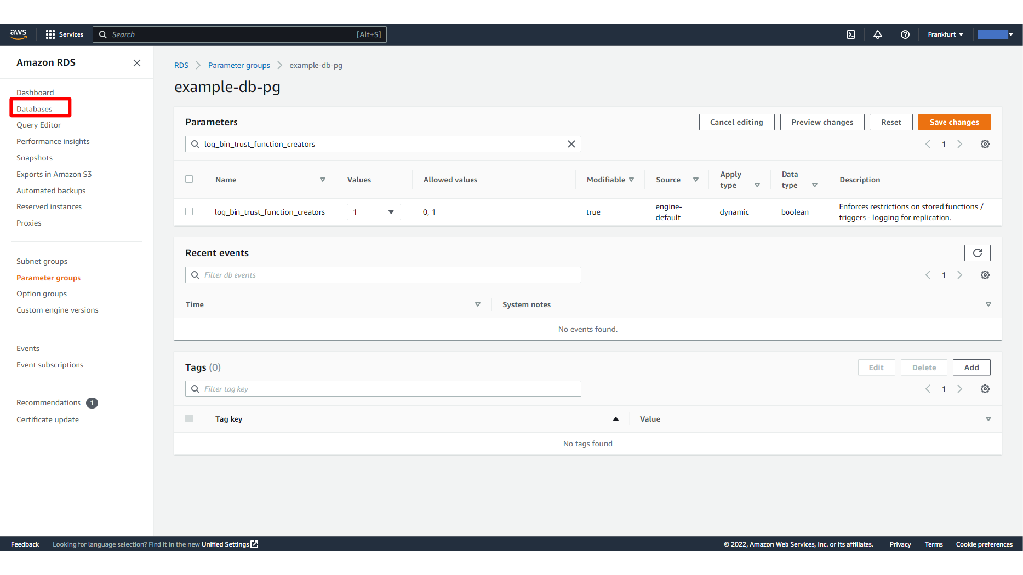Go to previous page of Parameters
Viewport: 1023px width, 575px height.
coord(928,144)
